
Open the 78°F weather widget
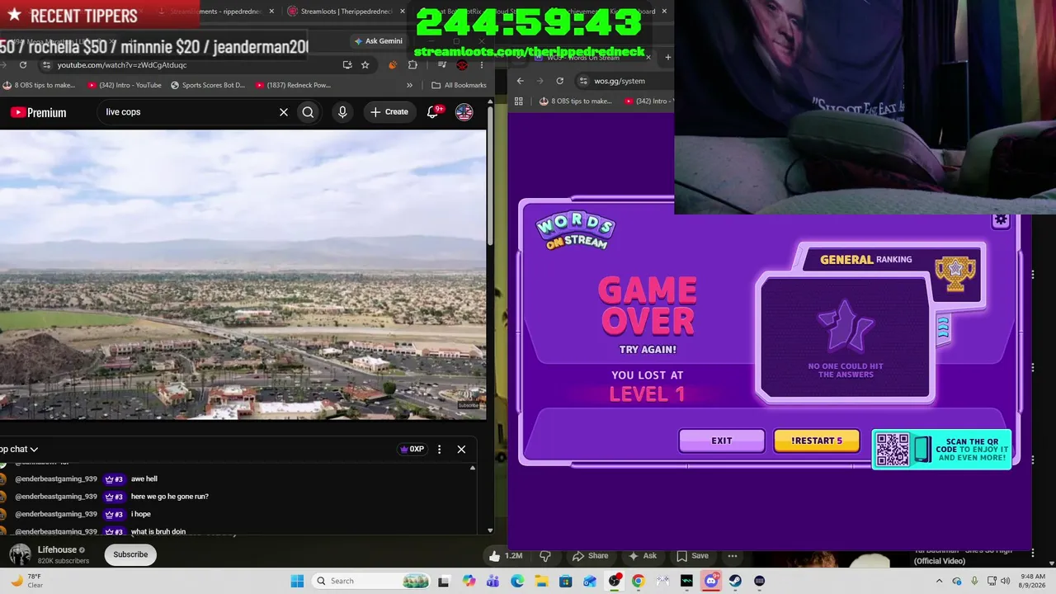tap(27, 581)
